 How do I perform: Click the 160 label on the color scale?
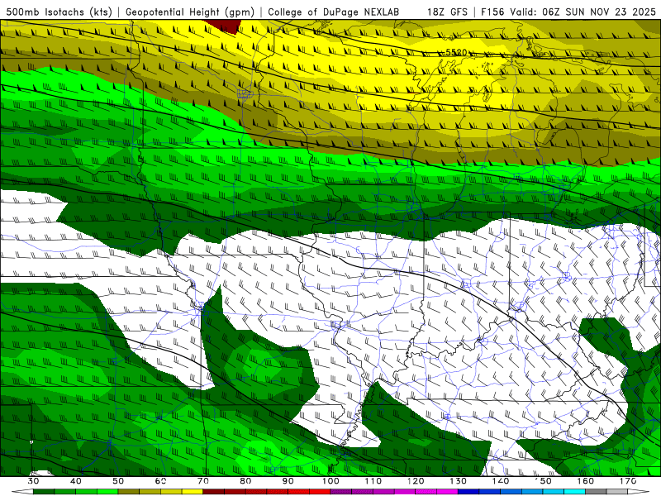(586, 481)
